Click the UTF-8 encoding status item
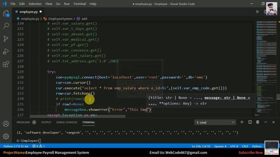This screenshot has height=157, width=280. [234, 146]
